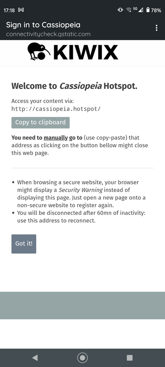Tap the vibrate mode status icon

point(120,10)
